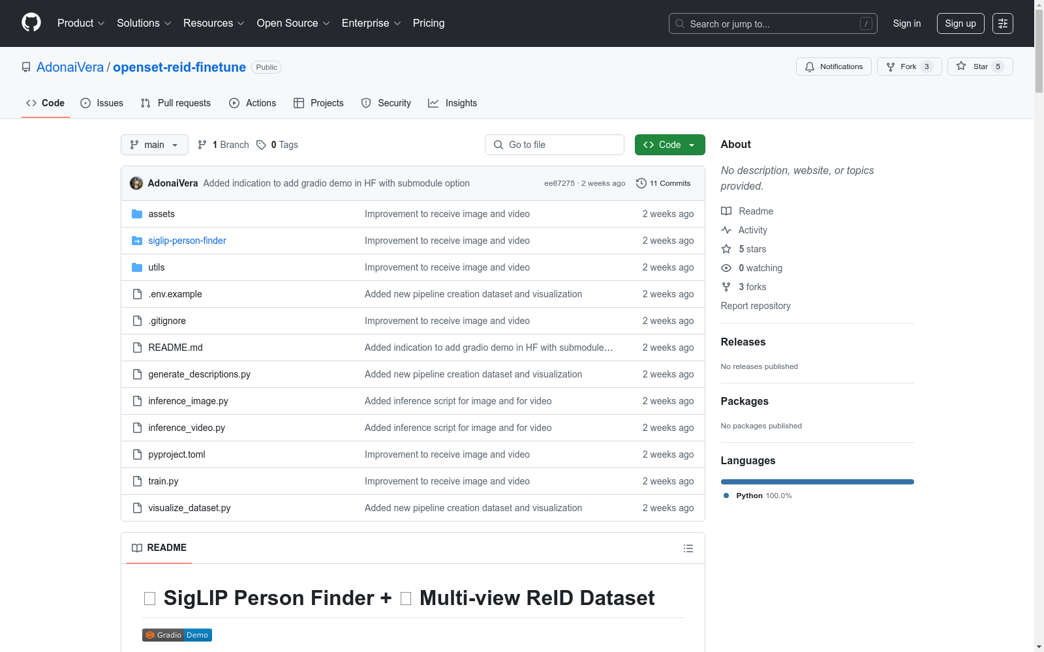Open the .env.example file
Screen dimensions: 1044x652
(x=175, y=294)
